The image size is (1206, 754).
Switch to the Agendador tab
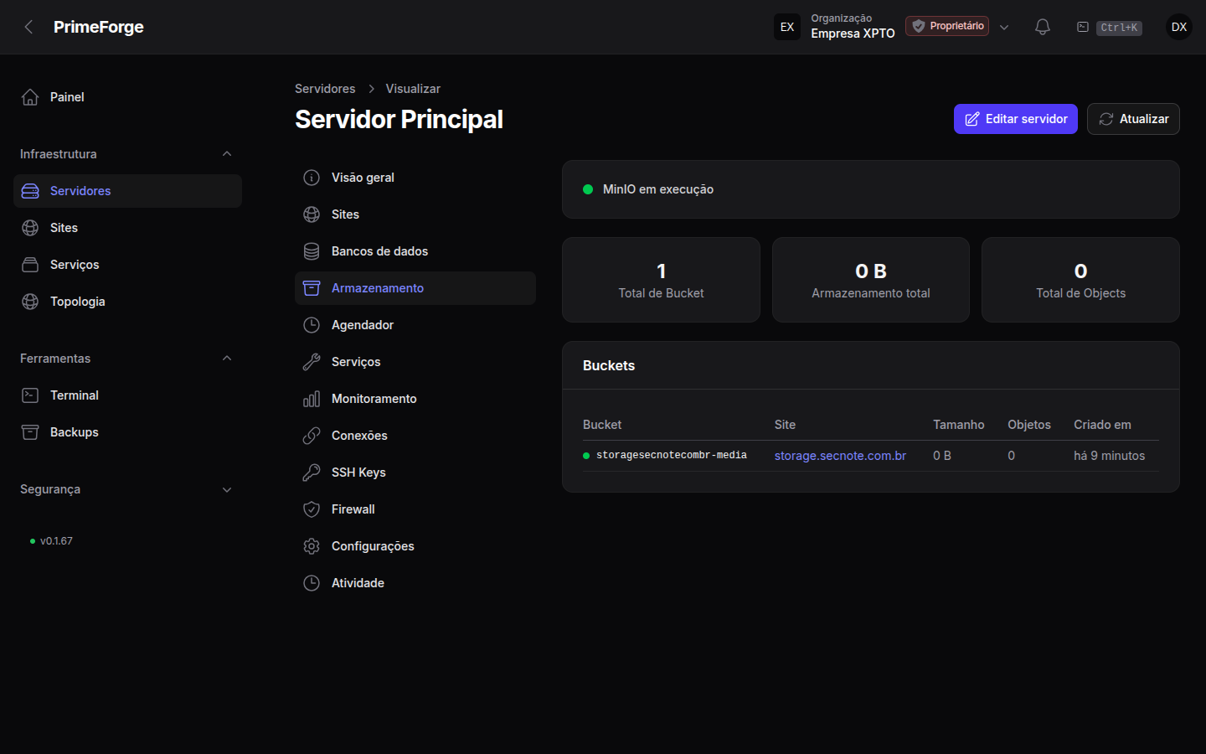coord(415,325)
